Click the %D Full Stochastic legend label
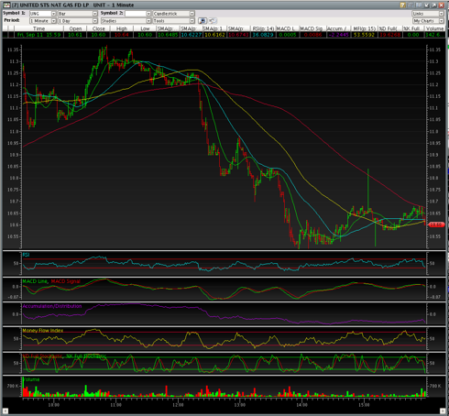This screenshot has height=416, width=449. coord(42,356)
